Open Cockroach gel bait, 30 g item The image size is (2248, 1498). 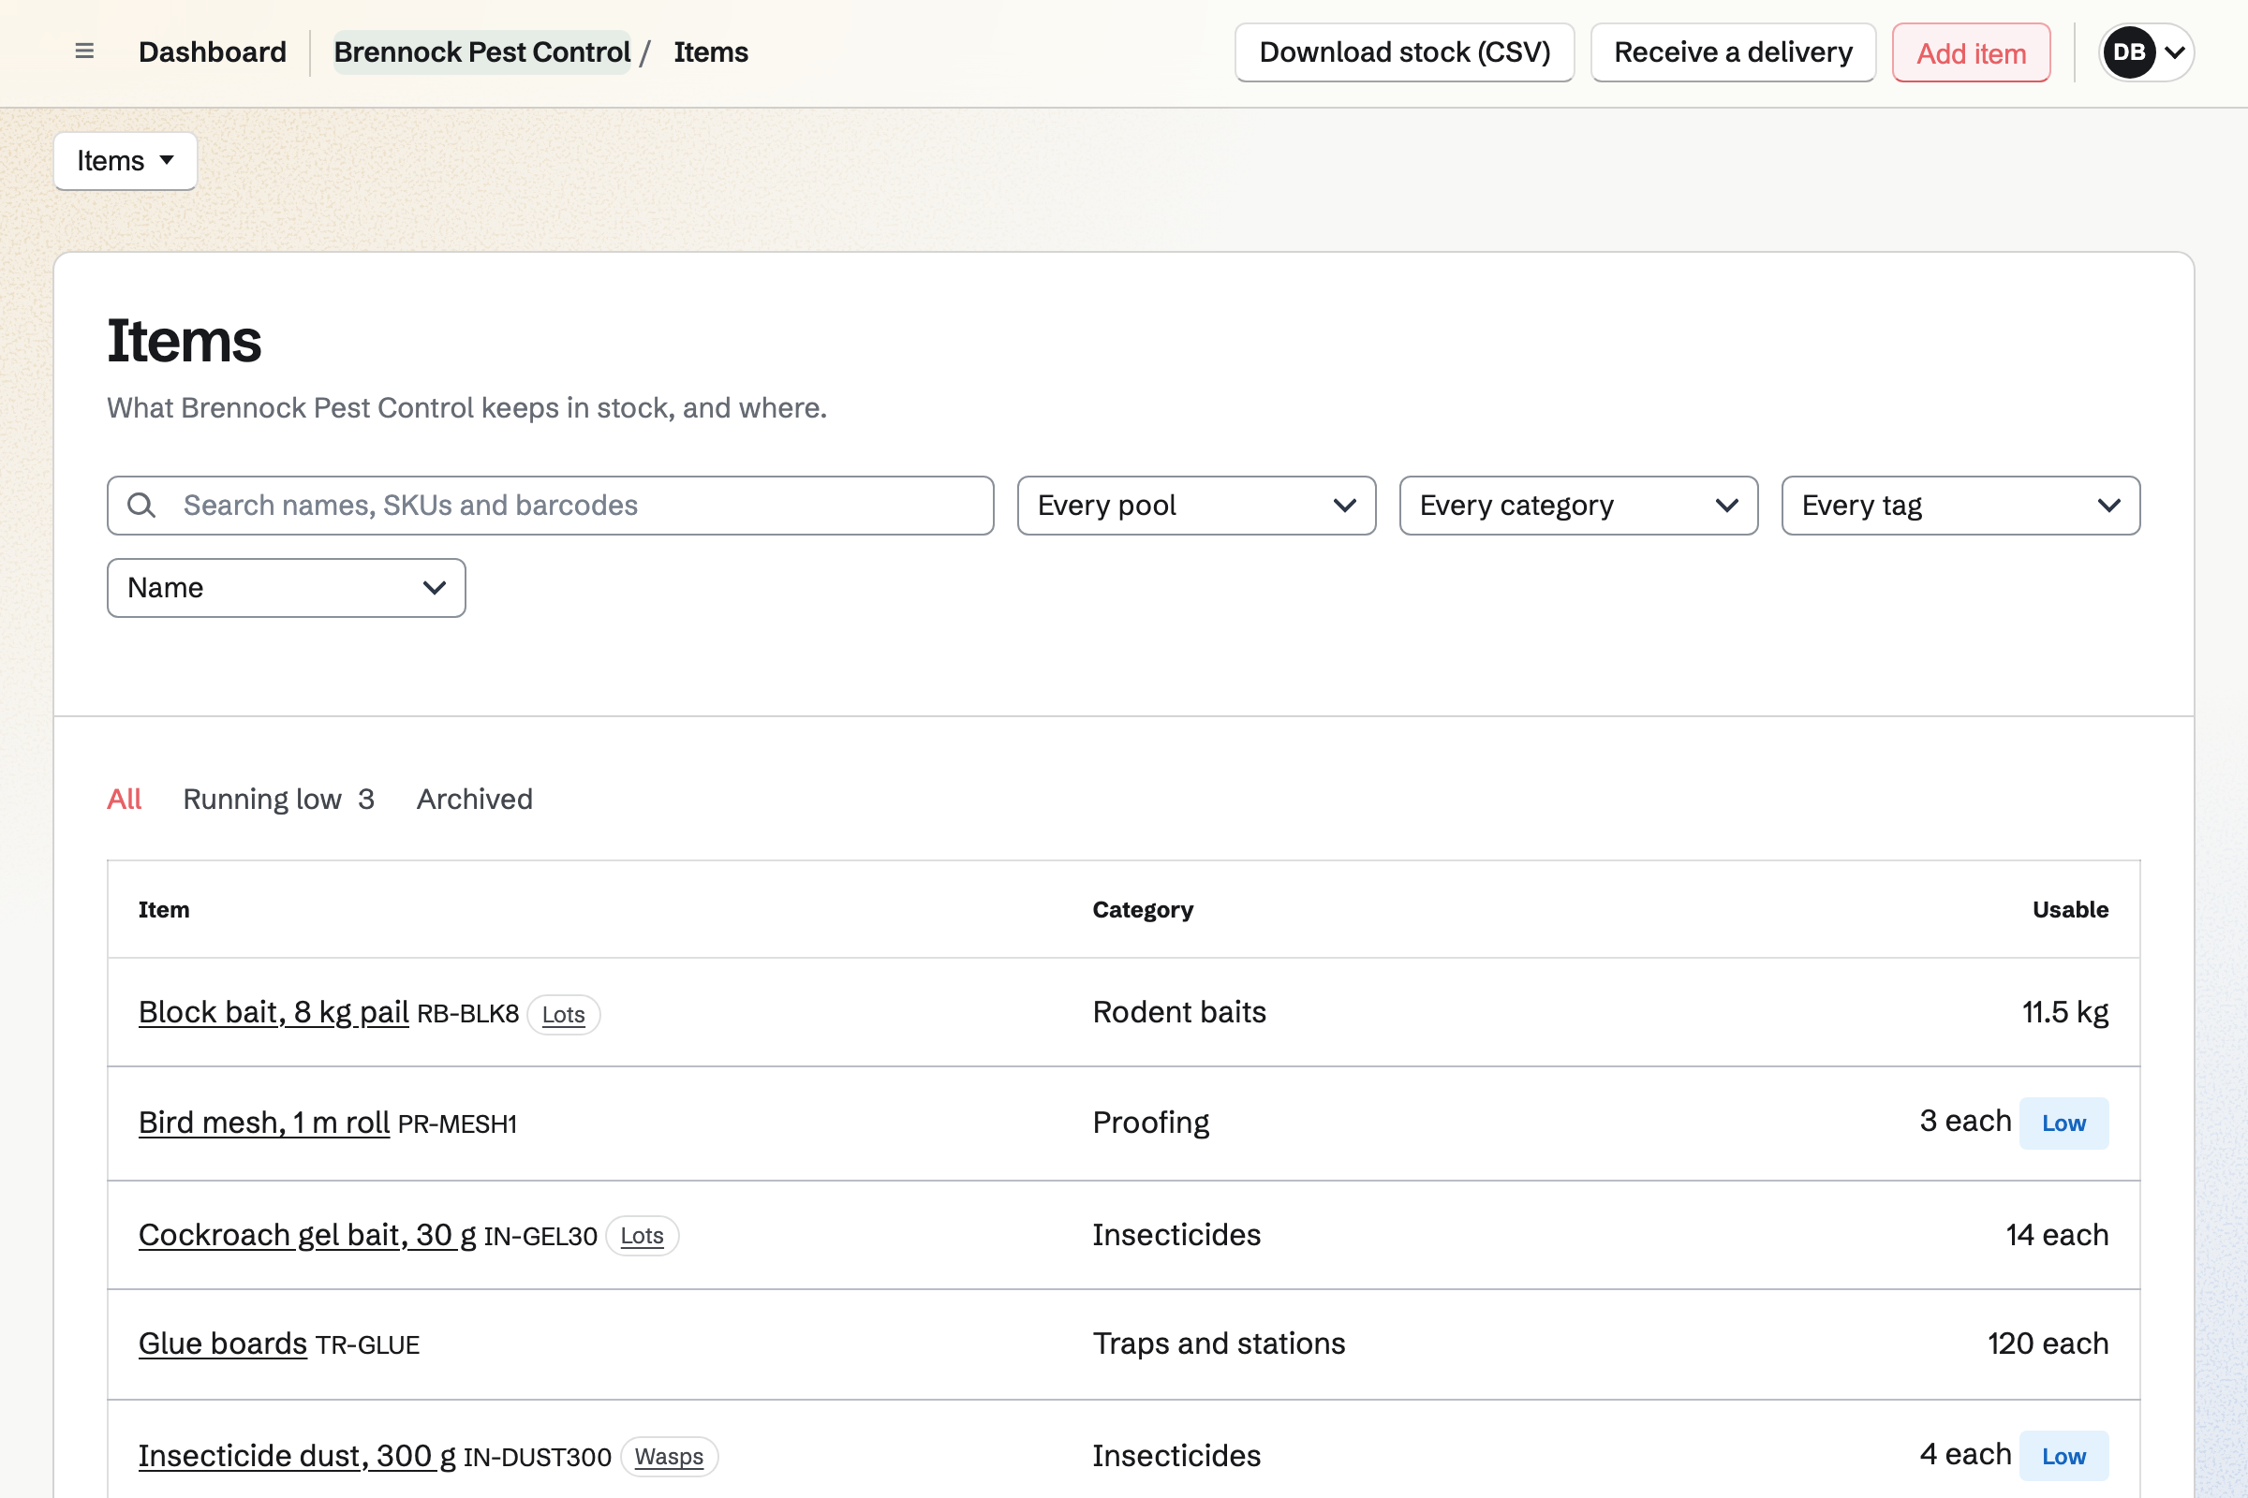click(307, 1234)
